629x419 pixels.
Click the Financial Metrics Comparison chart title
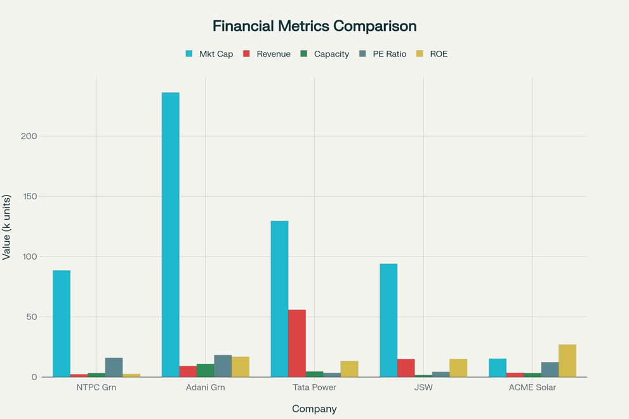(x=314, y=26)
